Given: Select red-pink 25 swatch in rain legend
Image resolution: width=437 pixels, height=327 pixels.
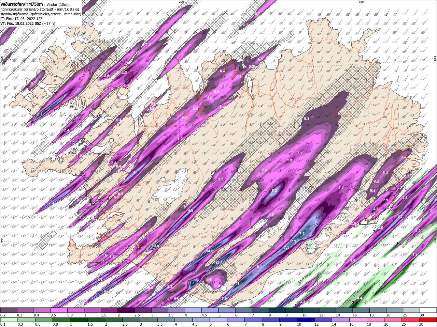Looking at the screenshot, I should click(410, 320).
